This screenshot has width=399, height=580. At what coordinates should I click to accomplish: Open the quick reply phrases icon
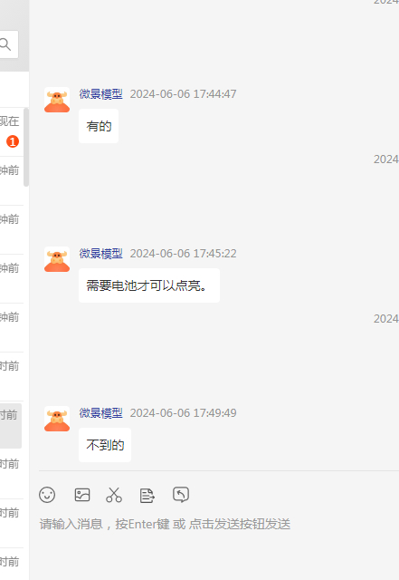[147, 496]
